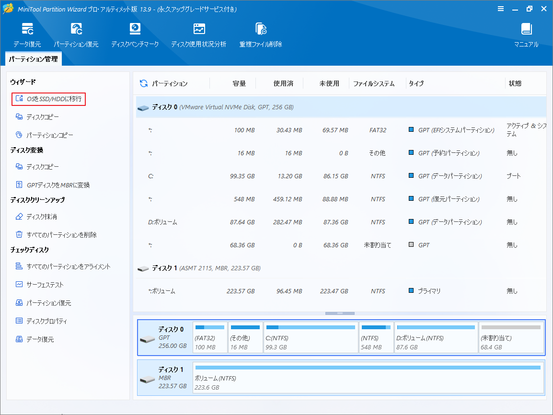Screen dimensions: 553x415
Task: Click the D:ボリューム(NTFS) 87.6 GB block
Action: 436,337
